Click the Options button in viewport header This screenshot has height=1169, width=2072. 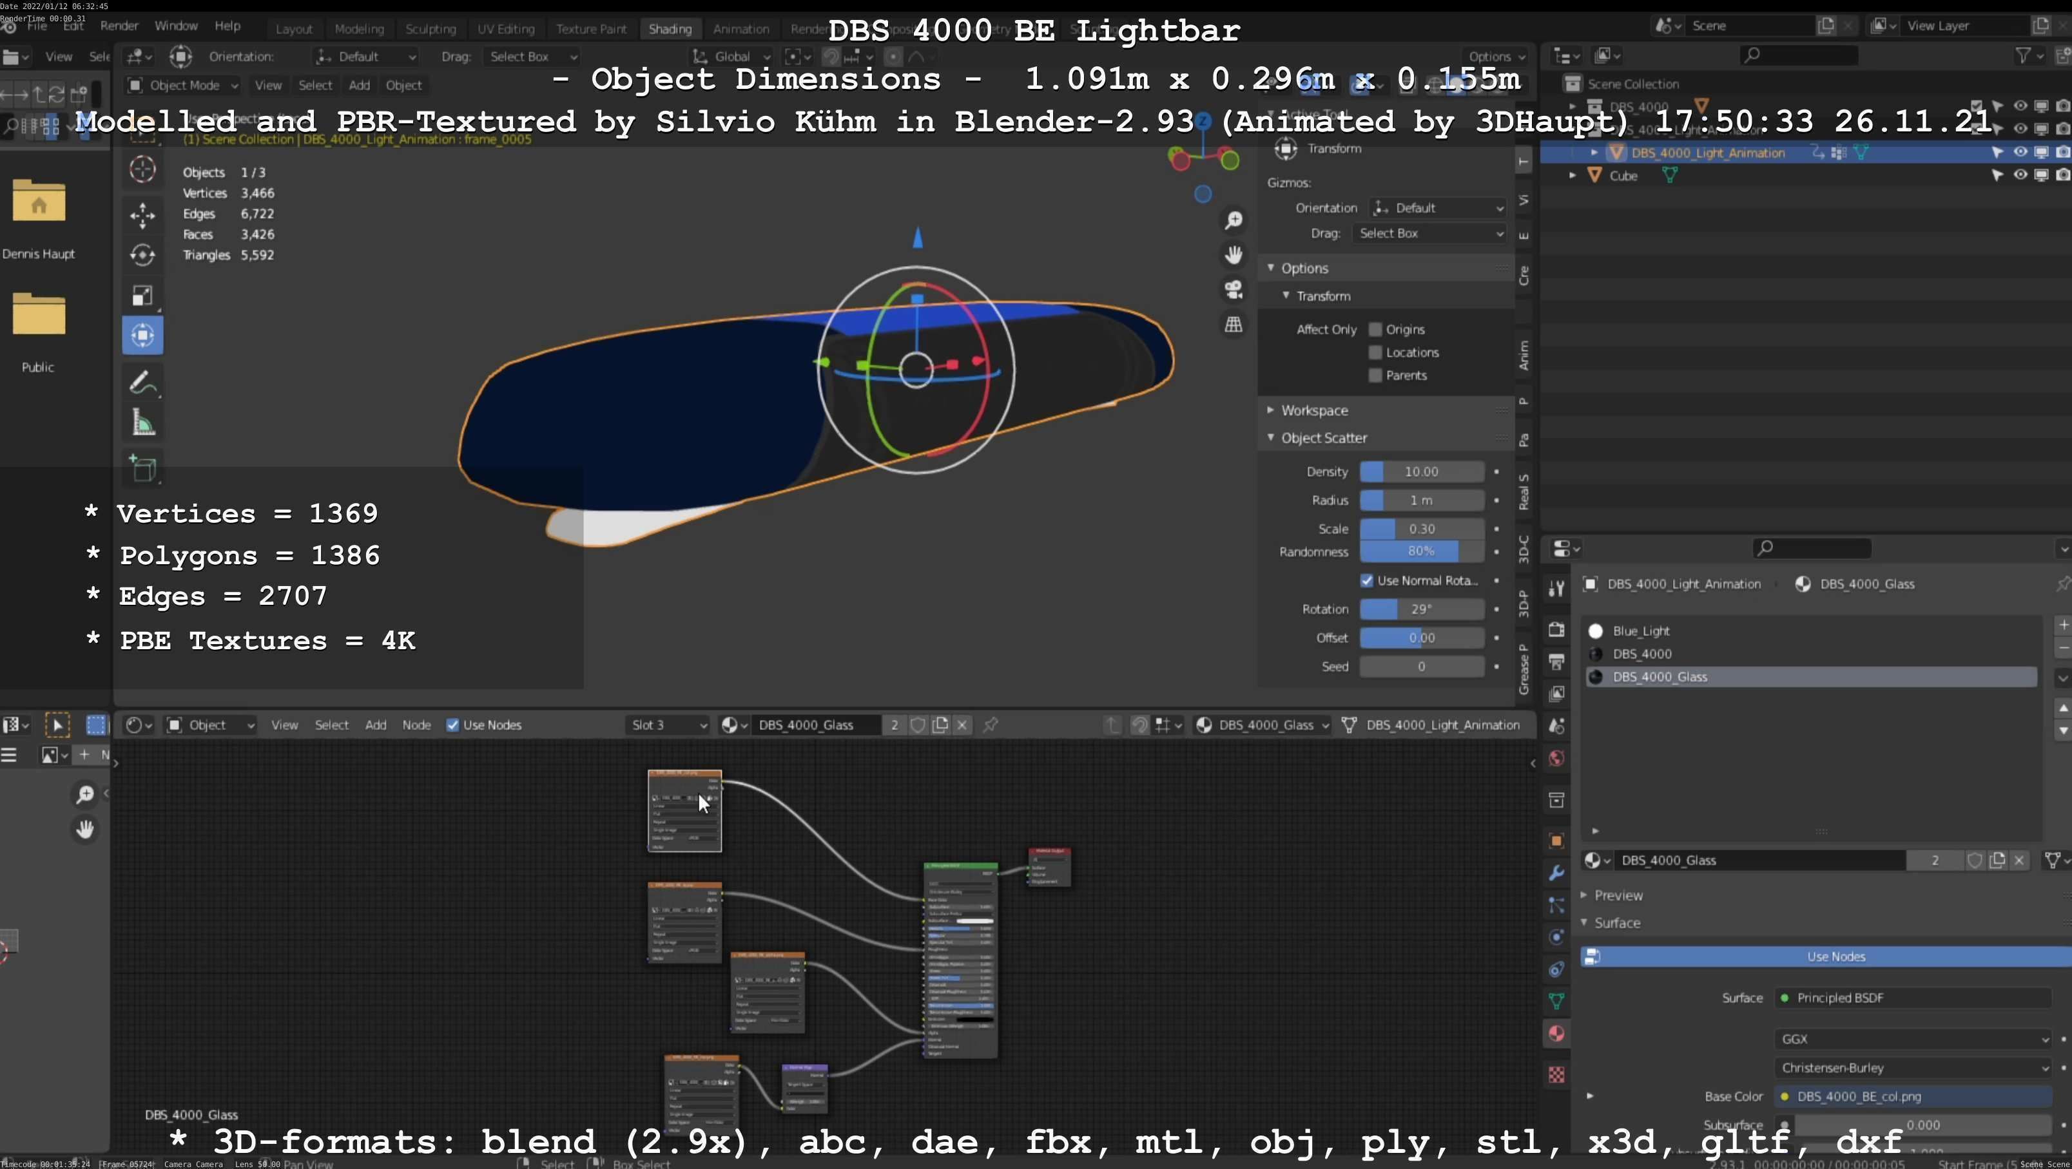tap(1495, 57)
